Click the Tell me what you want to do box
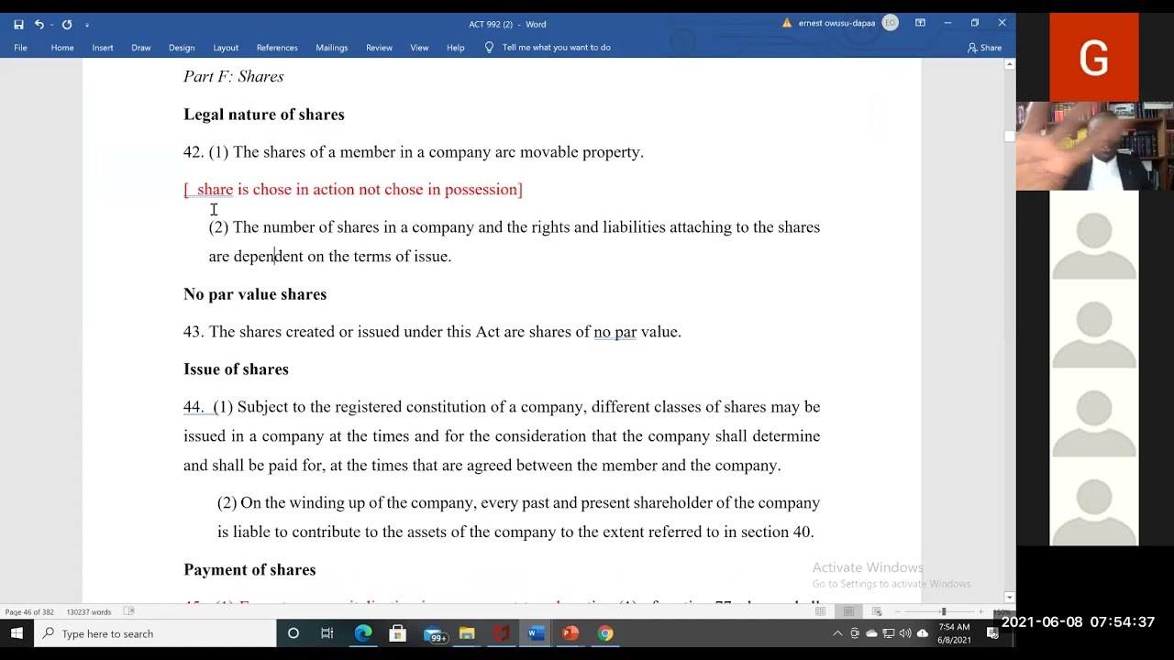The image size is (1174, 660). pos(556,48)
